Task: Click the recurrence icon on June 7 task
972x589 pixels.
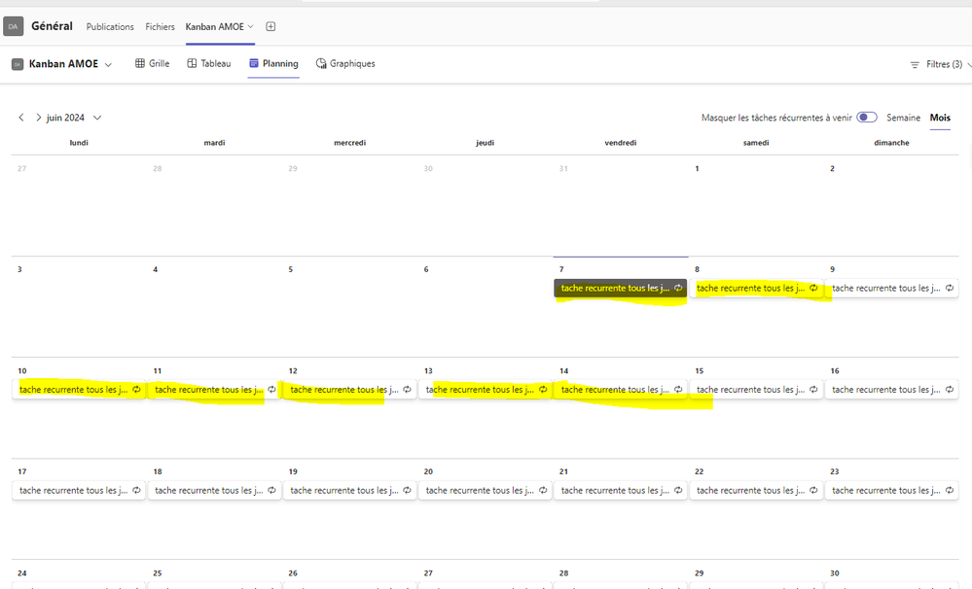Action: (678, 288)
